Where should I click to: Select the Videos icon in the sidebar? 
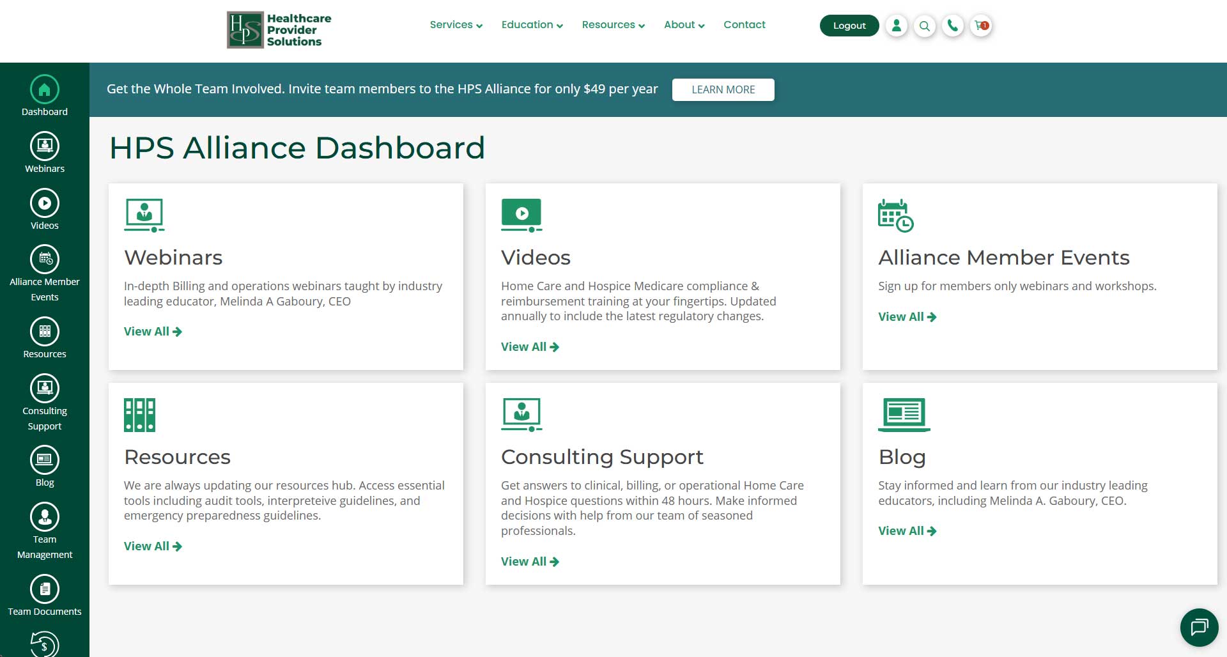tap(44, 202)
